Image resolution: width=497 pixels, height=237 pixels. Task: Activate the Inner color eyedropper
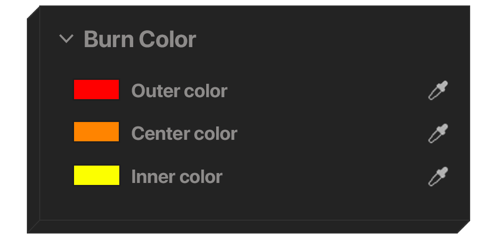tap(438, 177)
